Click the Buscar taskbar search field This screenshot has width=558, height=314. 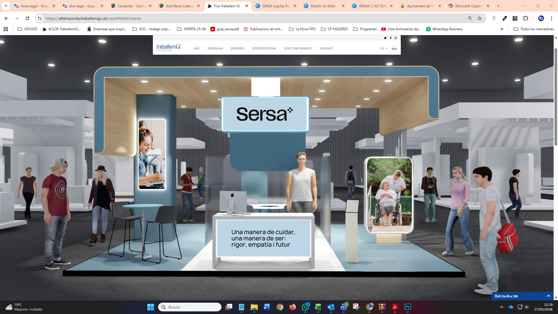point(190,307)
